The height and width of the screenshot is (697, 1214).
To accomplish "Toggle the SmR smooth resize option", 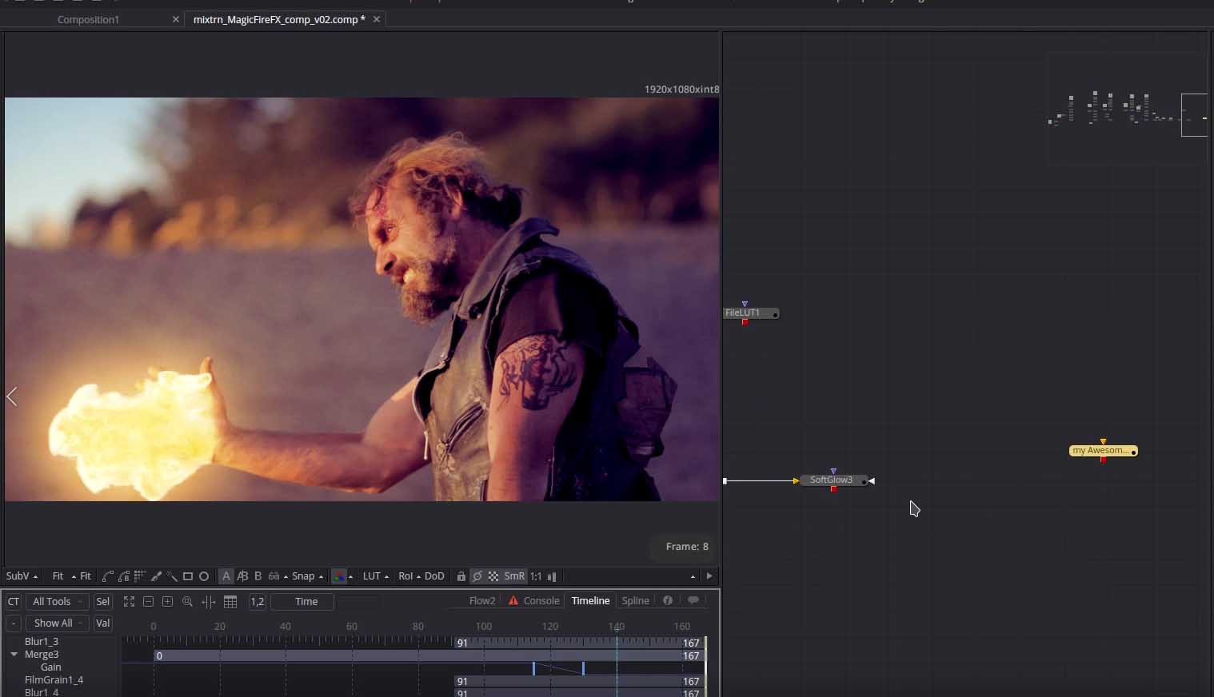I will coord(514,576).
